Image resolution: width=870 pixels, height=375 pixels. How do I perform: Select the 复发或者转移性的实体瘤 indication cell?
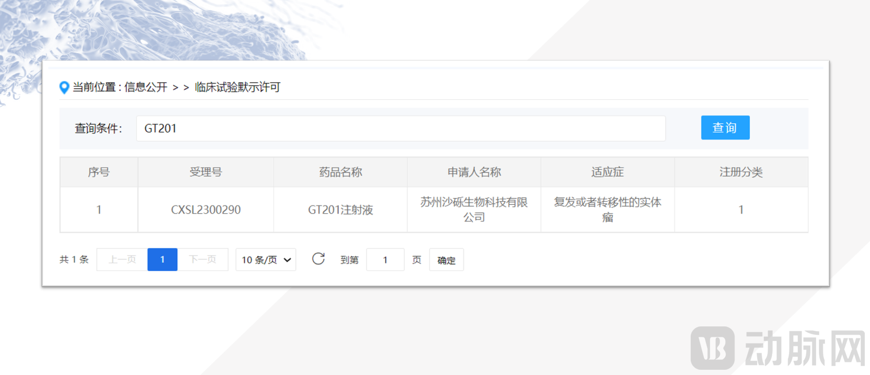pos(608,210)
